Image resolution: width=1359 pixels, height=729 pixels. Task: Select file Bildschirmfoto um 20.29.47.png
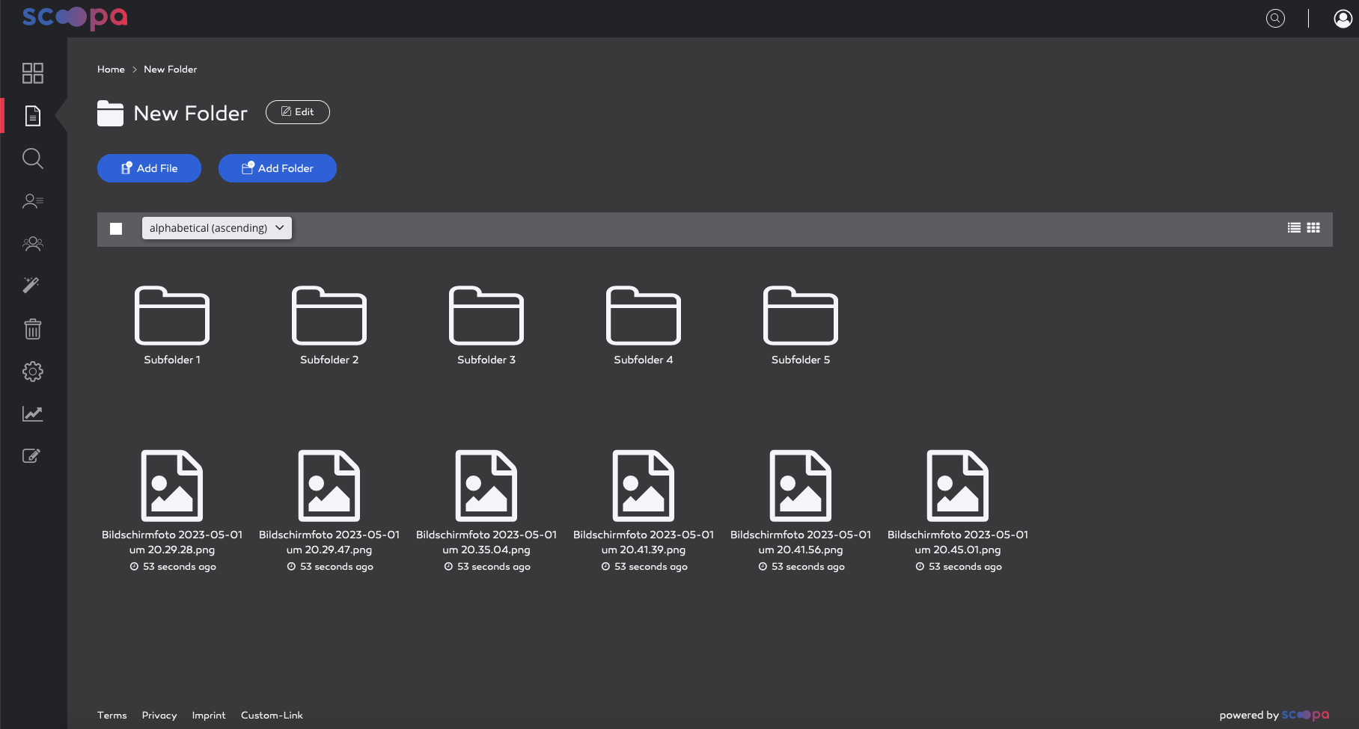[x=329, y=511]
